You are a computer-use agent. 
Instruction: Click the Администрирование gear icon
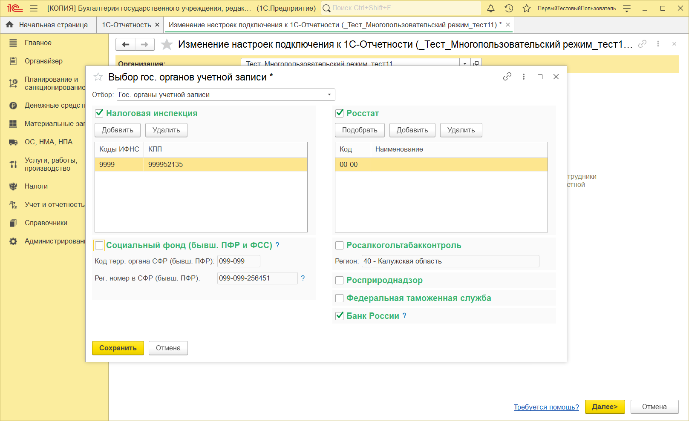(x=13, y=241)
